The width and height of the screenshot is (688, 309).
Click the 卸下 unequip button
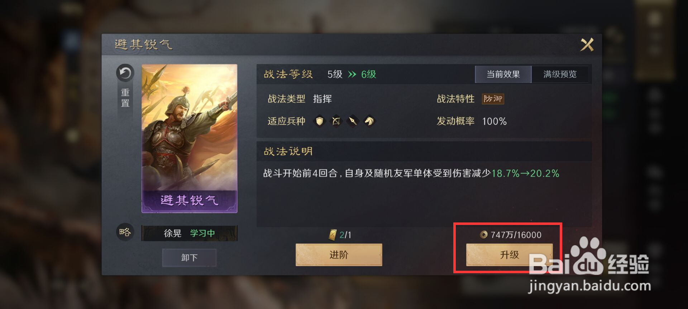189,257
